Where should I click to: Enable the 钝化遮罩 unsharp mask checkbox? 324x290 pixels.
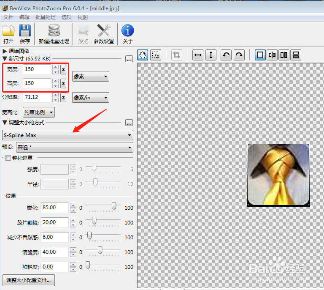coord(8,158)
